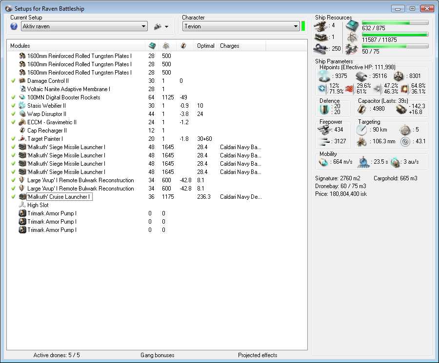Click Caldari Navy De... charge of Cruise Launcher
The image size is (439, 363).
[x=241, y=197]
